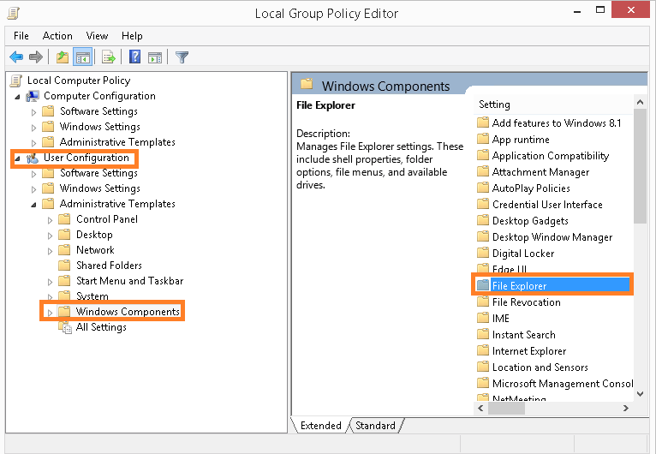Viewport: 656px width, 454px height.
Task: Click the horizontal scrollbar thumb
Action: pyautogui.click(x=506, y=408)
